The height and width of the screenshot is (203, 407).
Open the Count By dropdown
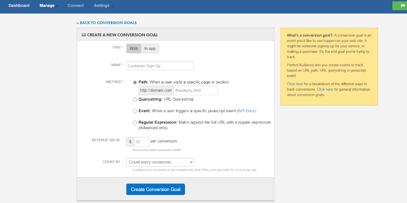click(160, 162)
